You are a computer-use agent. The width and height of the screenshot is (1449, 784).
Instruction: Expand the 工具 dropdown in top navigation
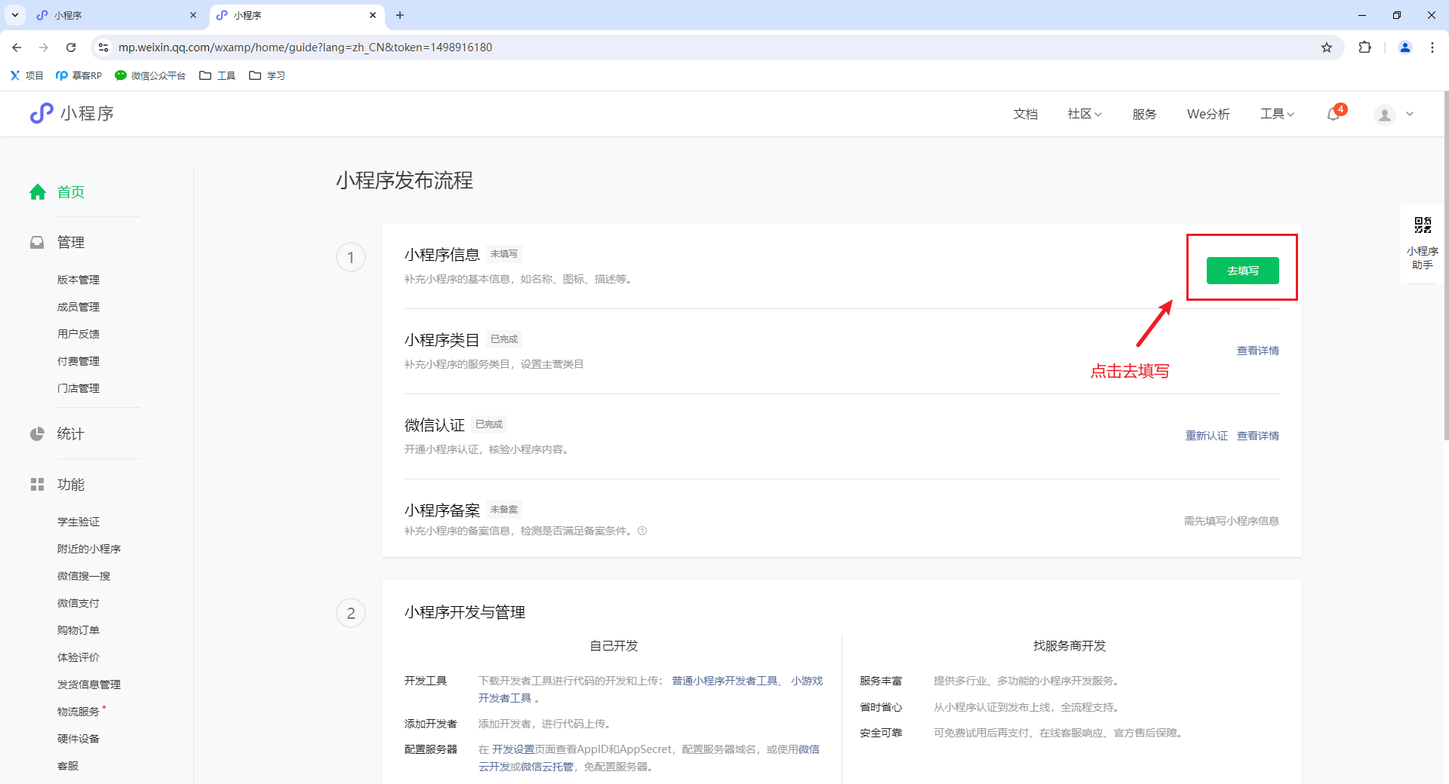tap(1277, 115)
